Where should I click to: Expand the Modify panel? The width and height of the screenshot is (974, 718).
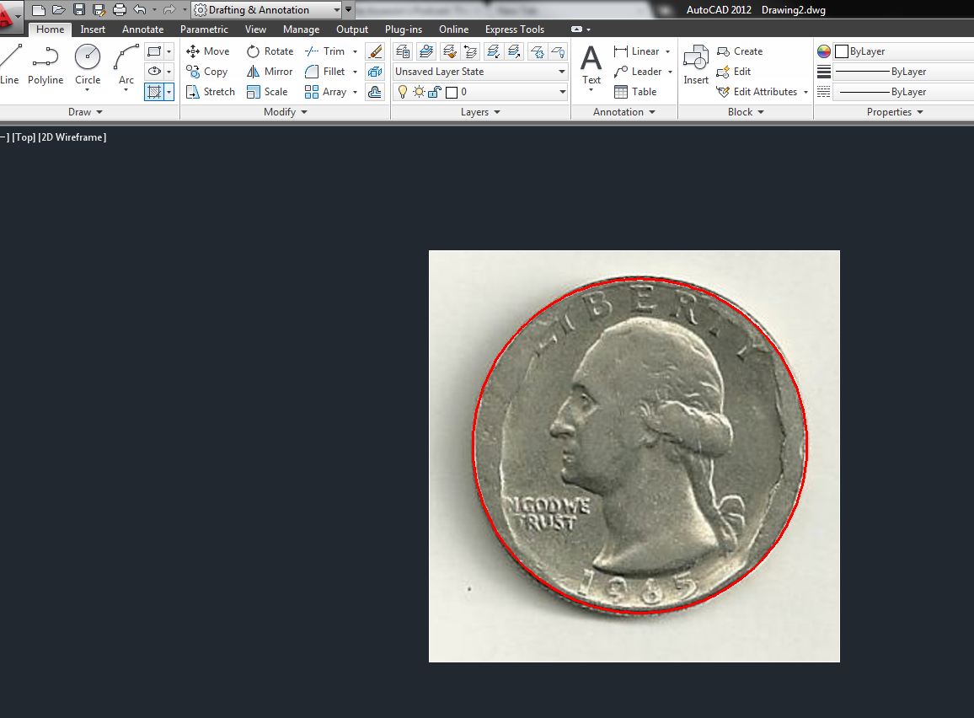(x=286, y=112)
